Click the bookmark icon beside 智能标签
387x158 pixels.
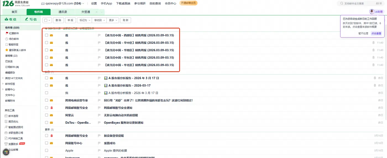click(7, 45)
